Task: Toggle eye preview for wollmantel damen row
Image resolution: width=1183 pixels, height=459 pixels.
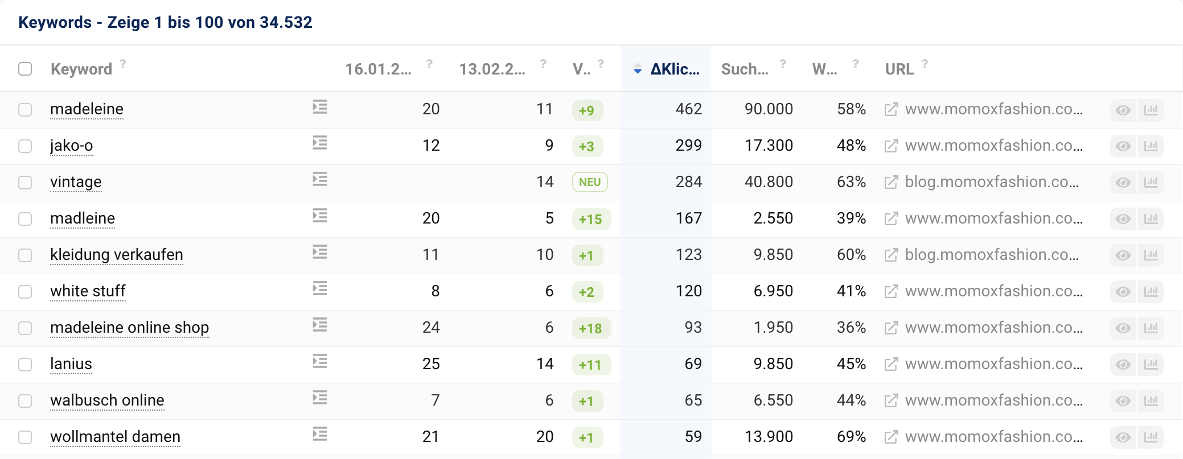Action: pyautogui.click(x=1123, y=437)
